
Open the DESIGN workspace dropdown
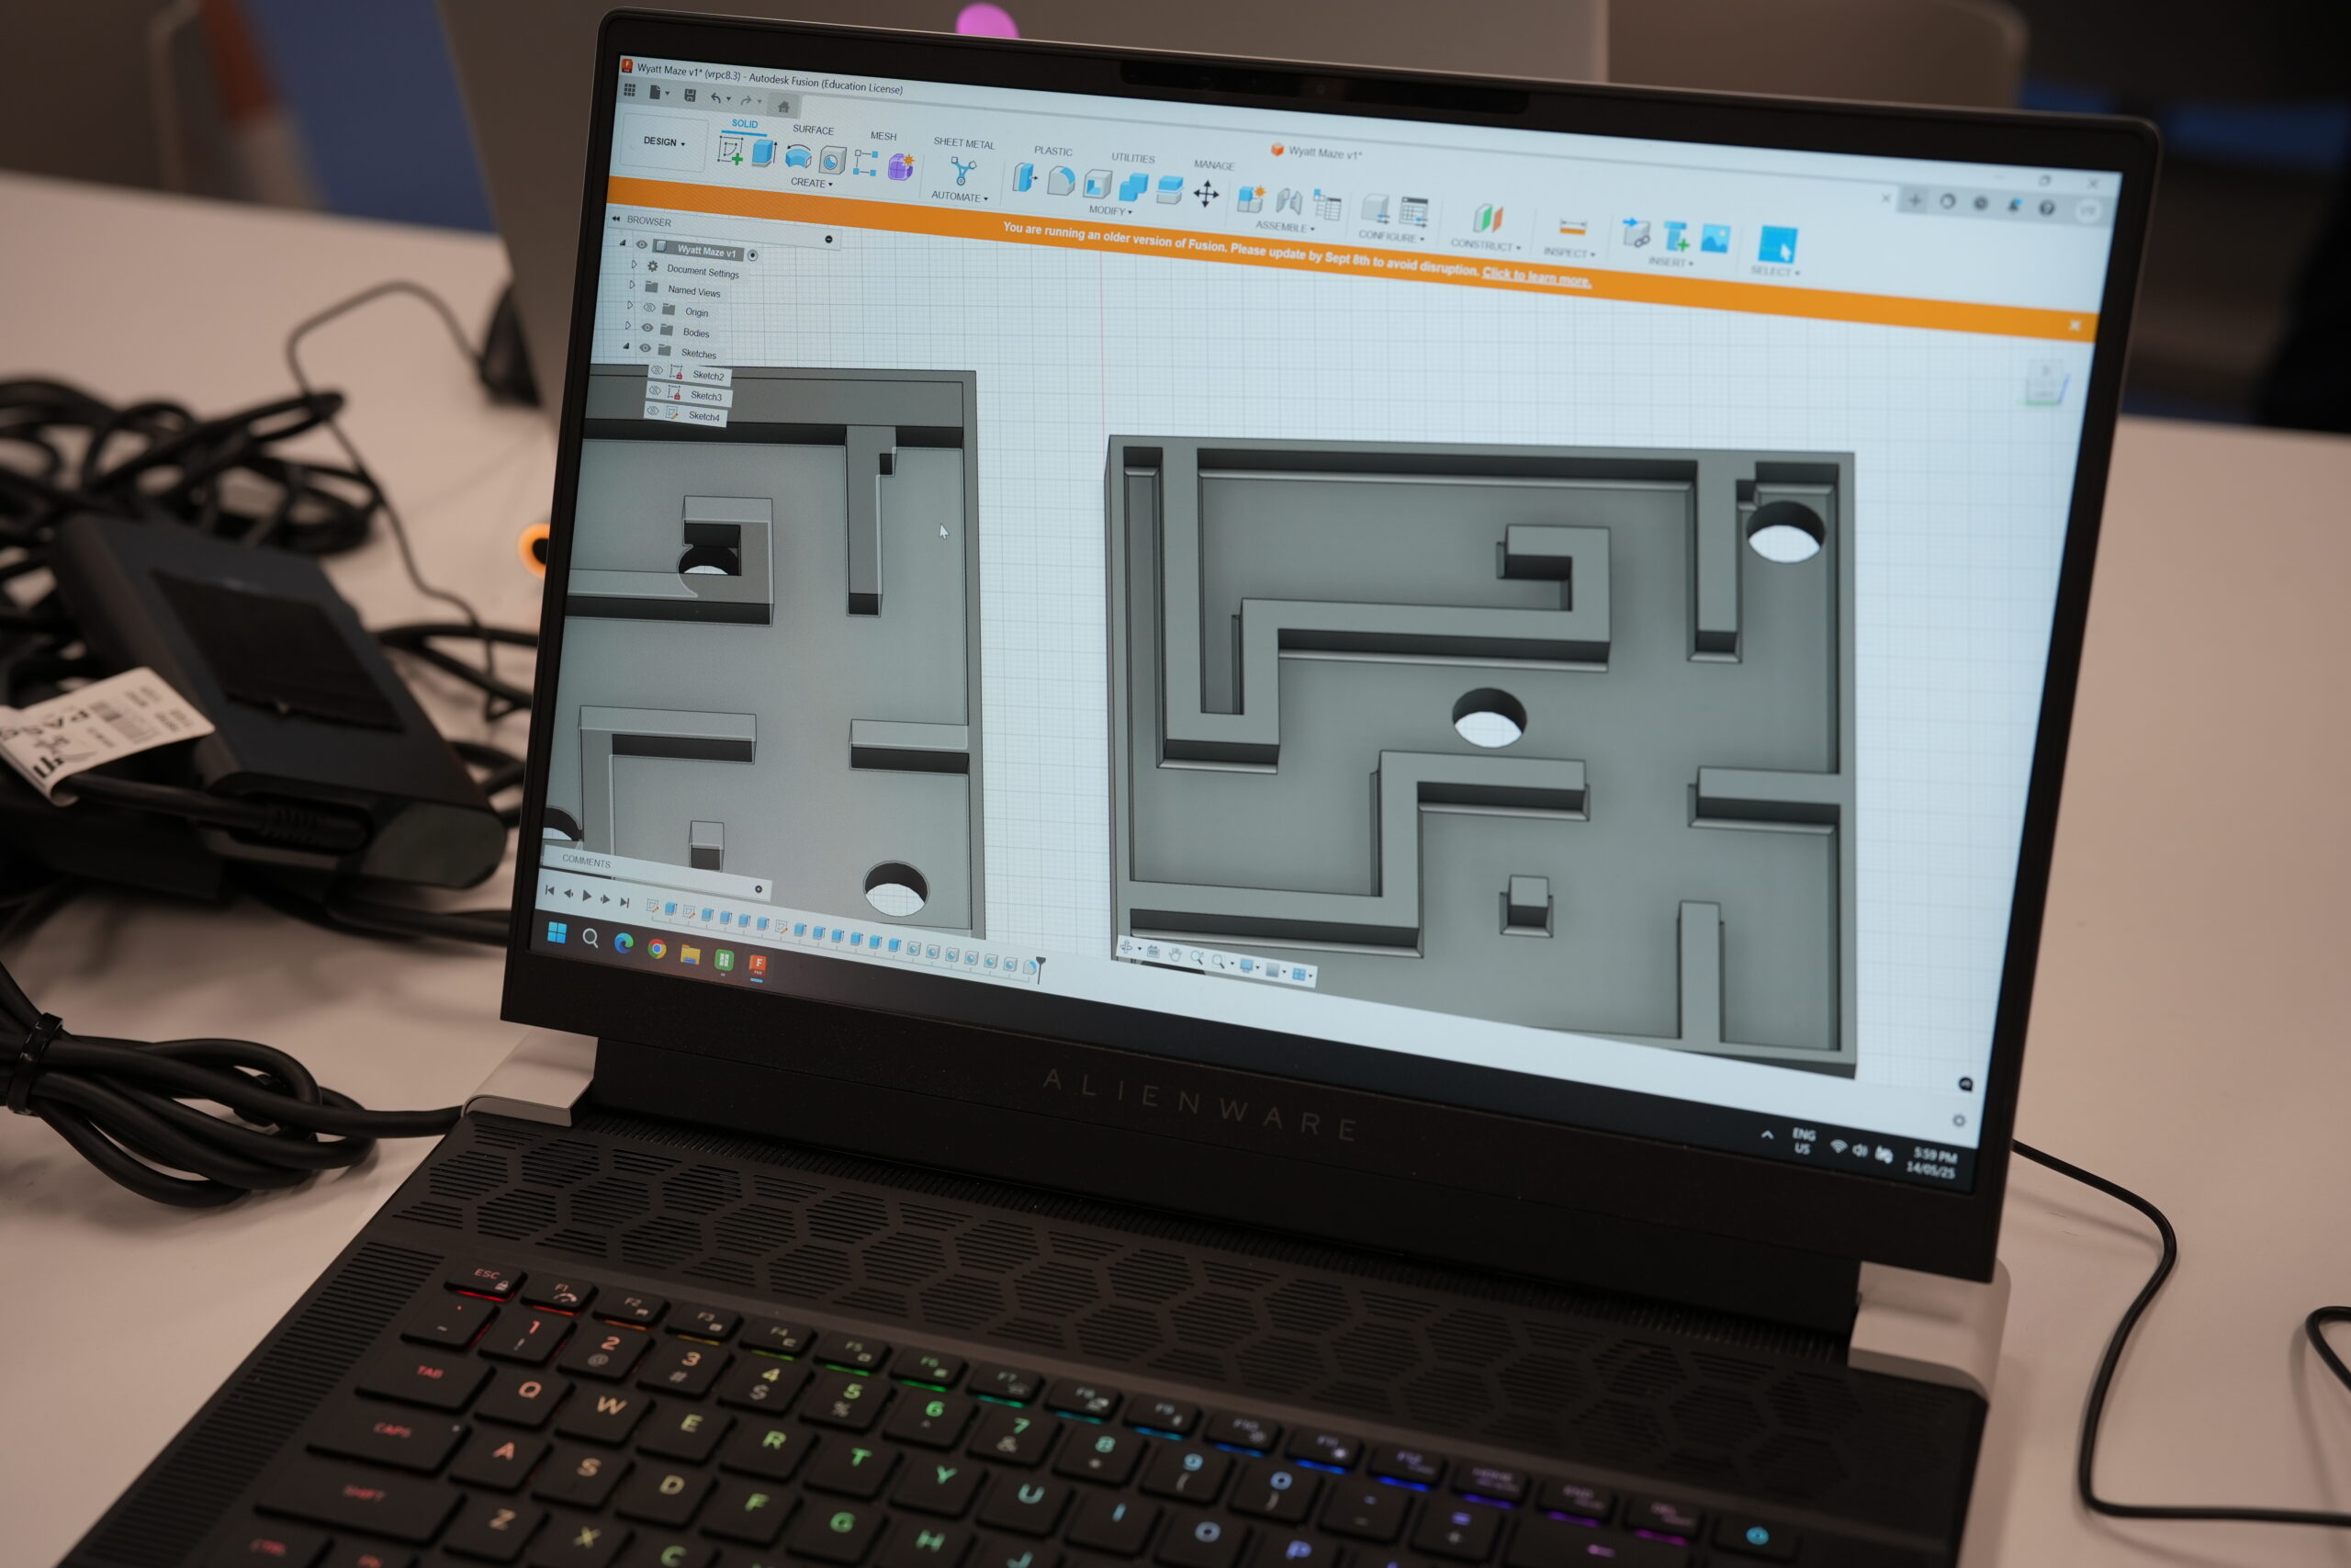point(664,142)
